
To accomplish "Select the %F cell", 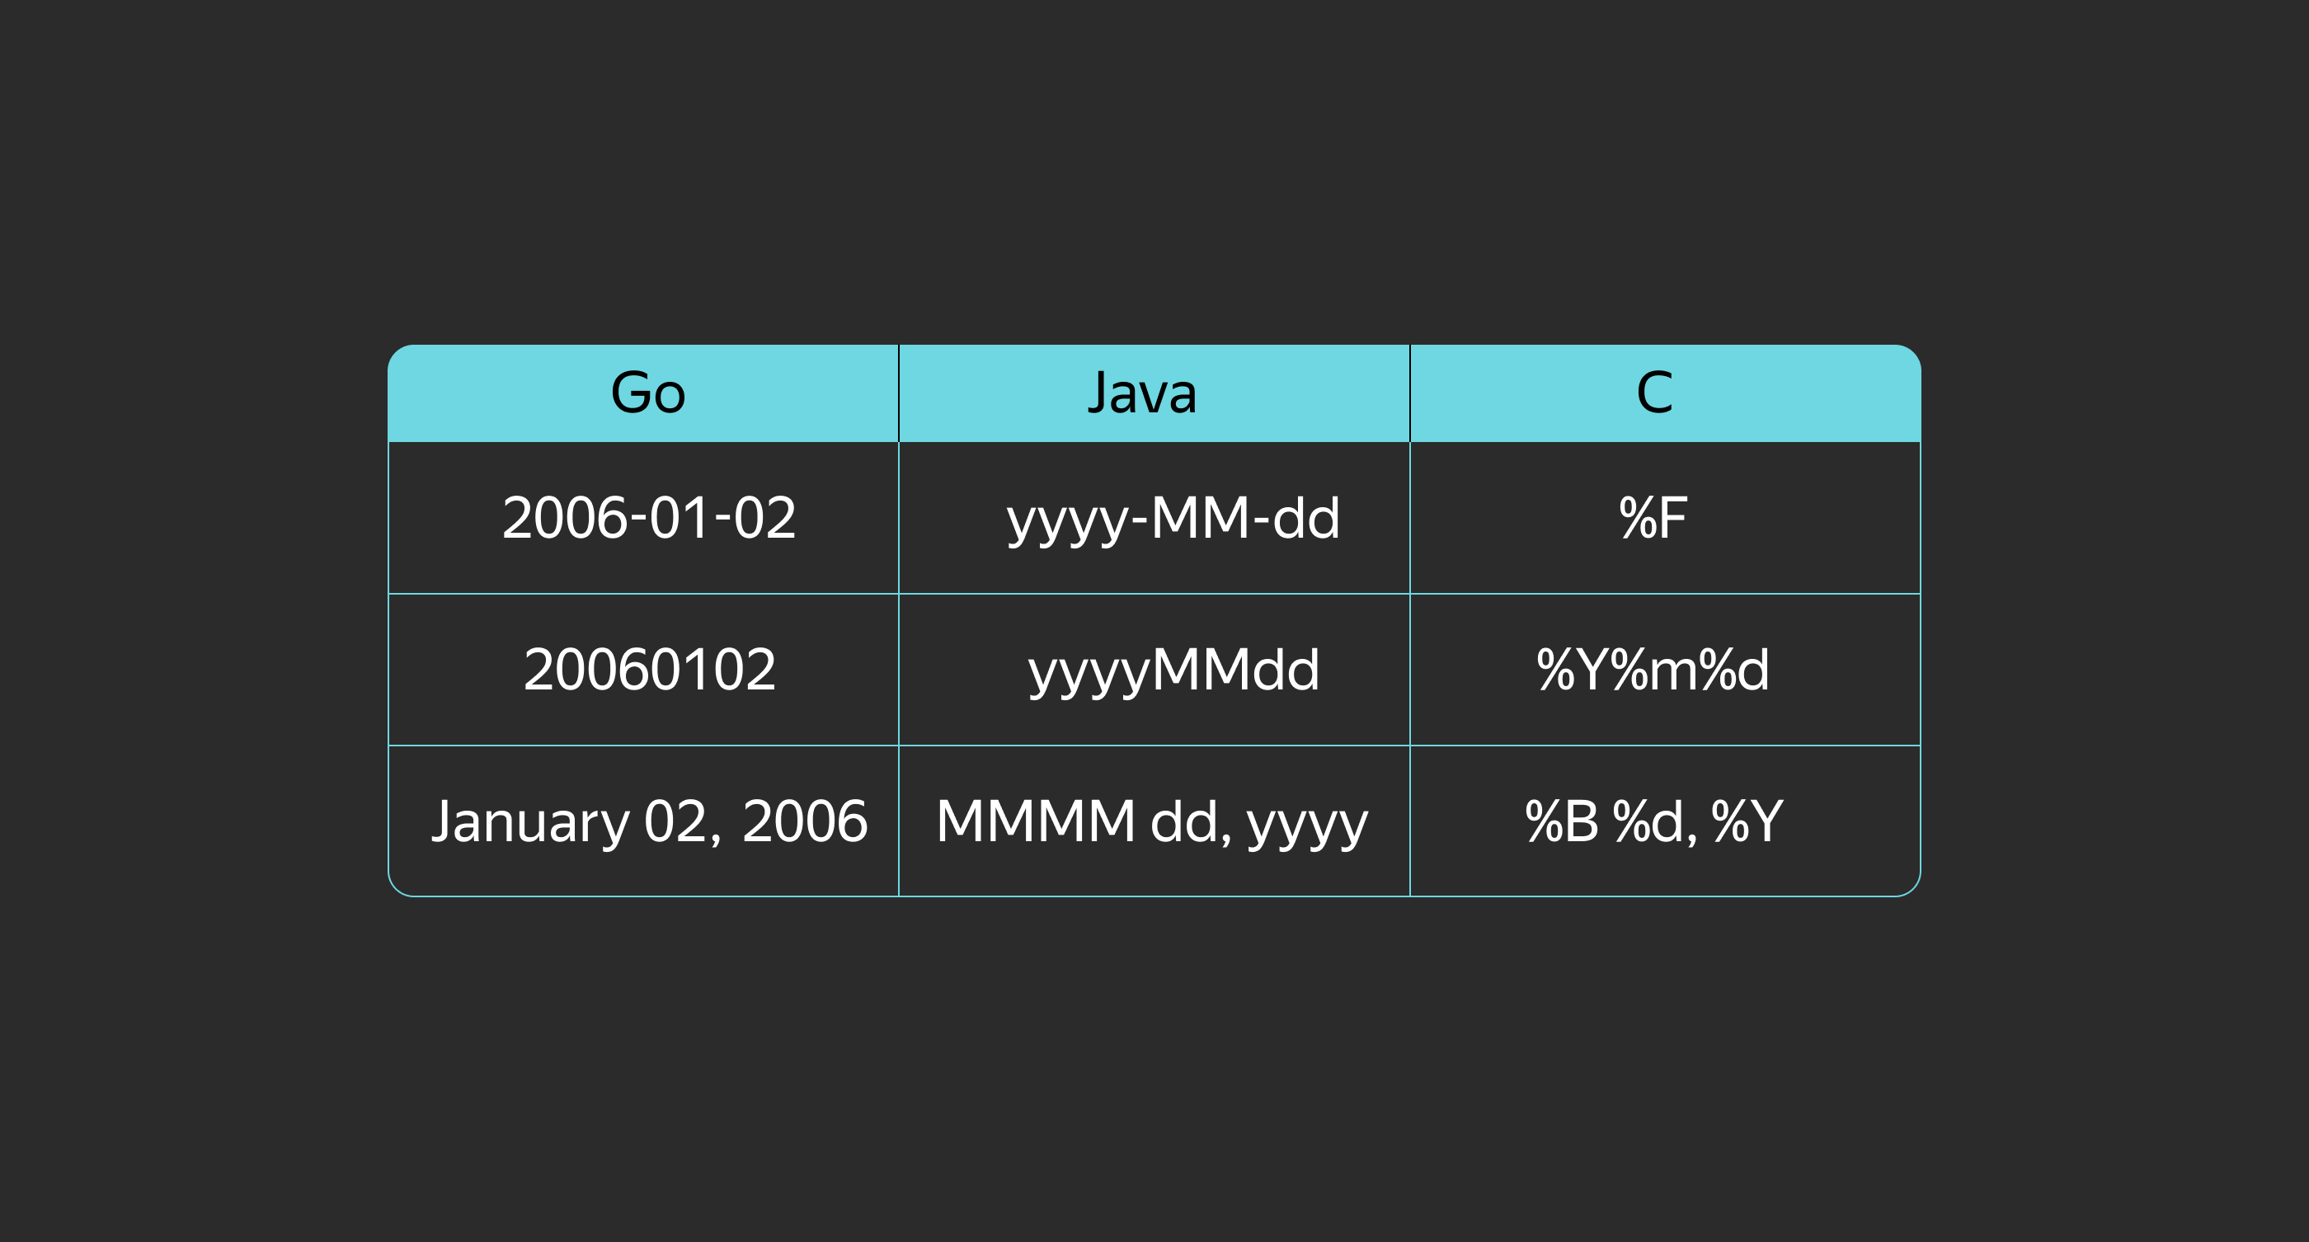I will pos(1666,518).
